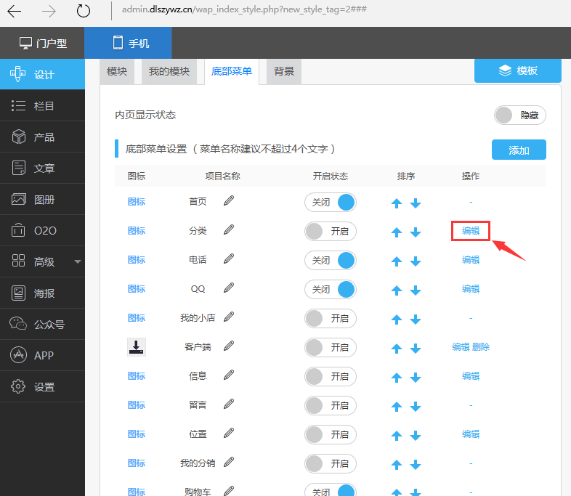Open 设置 settings in the sidebar
571x496 pixels.
[42, 387]
